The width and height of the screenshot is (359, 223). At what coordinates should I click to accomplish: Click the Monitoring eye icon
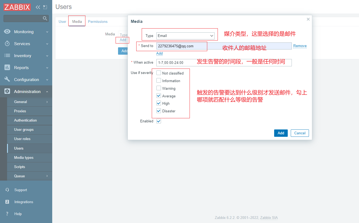7,32
